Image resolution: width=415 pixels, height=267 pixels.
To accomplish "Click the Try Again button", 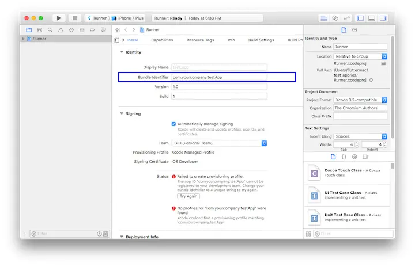I will 188,196.
